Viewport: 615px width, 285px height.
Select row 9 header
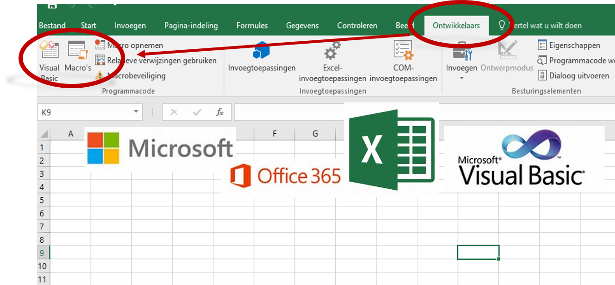pyautogui.click(x=44, y=253)
